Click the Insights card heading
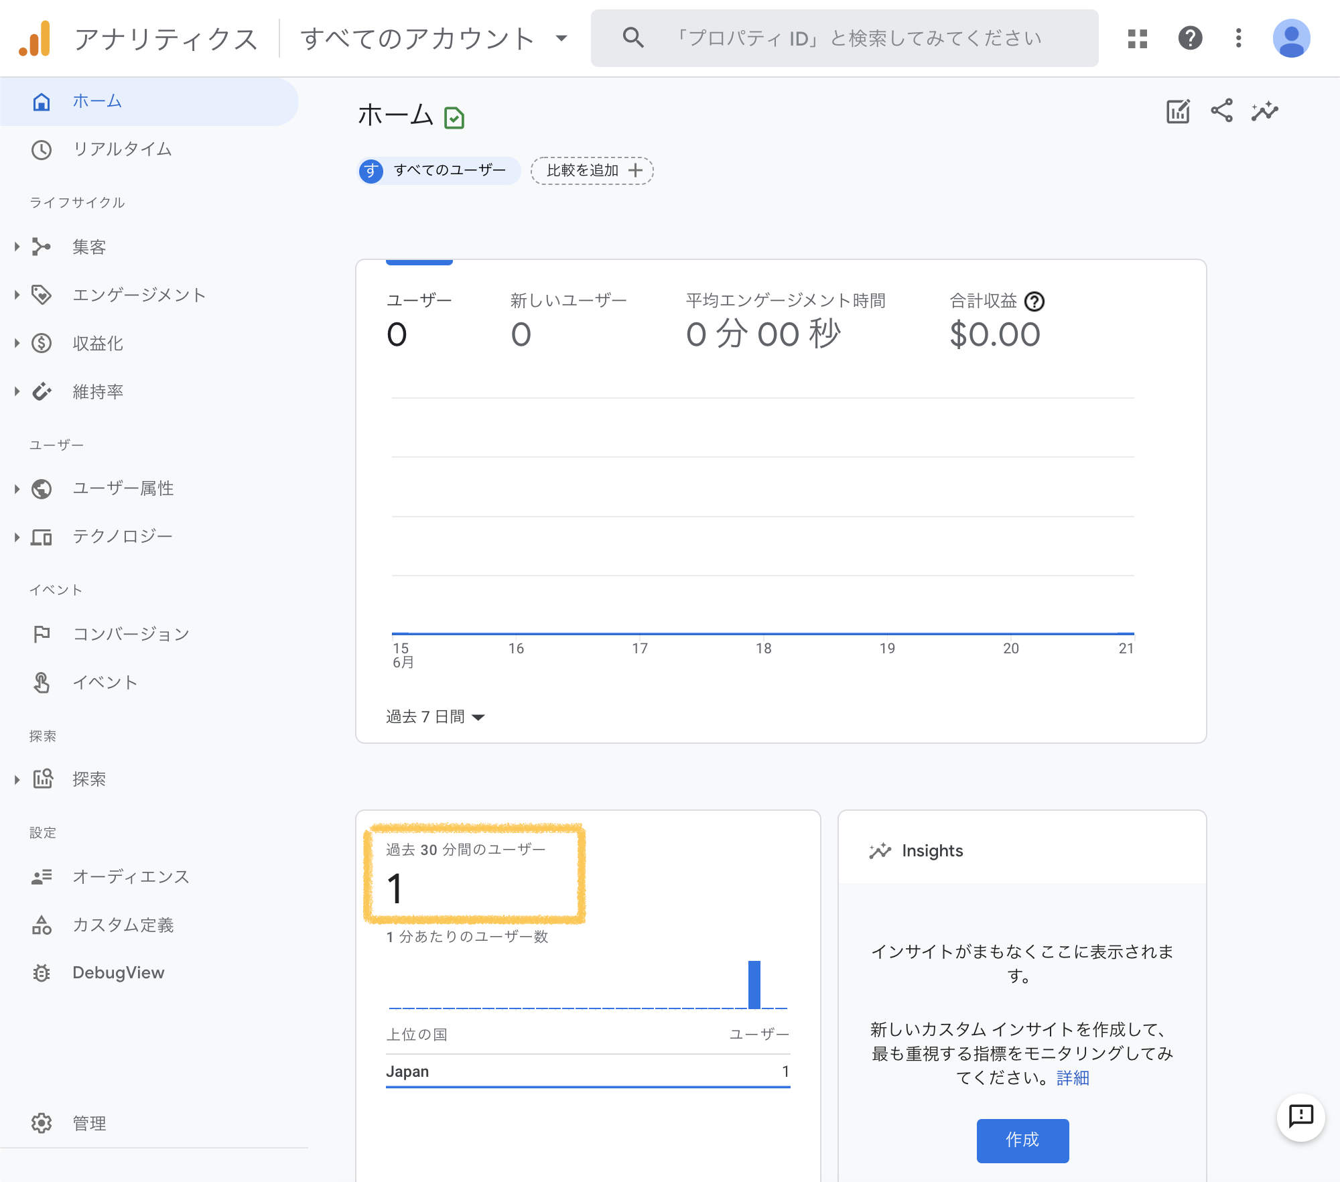1340x1182 pixels. point(932,850)
